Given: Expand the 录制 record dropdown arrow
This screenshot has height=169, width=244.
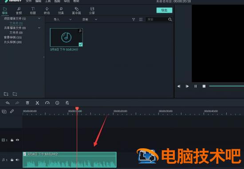Looking at the screenshot, I should 96,19.
